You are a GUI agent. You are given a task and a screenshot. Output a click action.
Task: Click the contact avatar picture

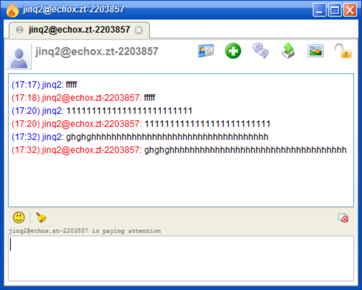19,57
